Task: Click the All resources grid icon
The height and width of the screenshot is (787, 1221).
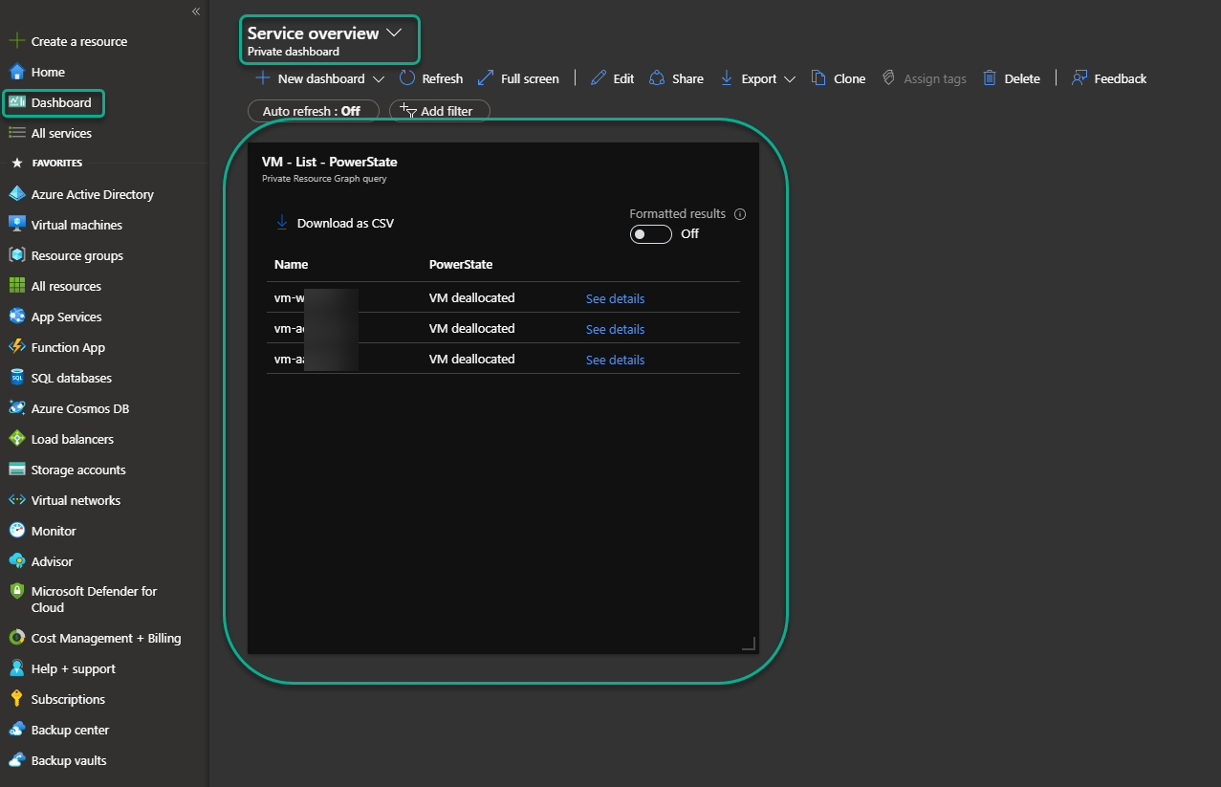Action: [x=16, y=286]
